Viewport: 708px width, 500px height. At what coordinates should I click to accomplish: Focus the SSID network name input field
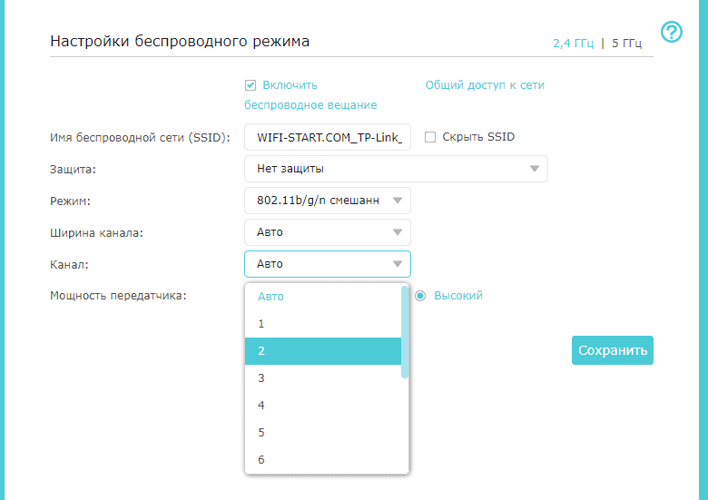click(x=328, y=137)
